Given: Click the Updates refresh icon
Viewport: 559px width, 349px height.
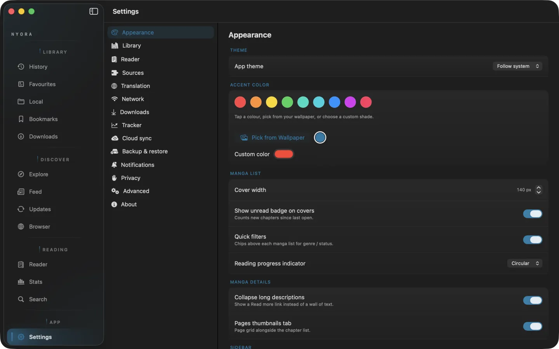Looking at the screenshot, I should [21, 209].
